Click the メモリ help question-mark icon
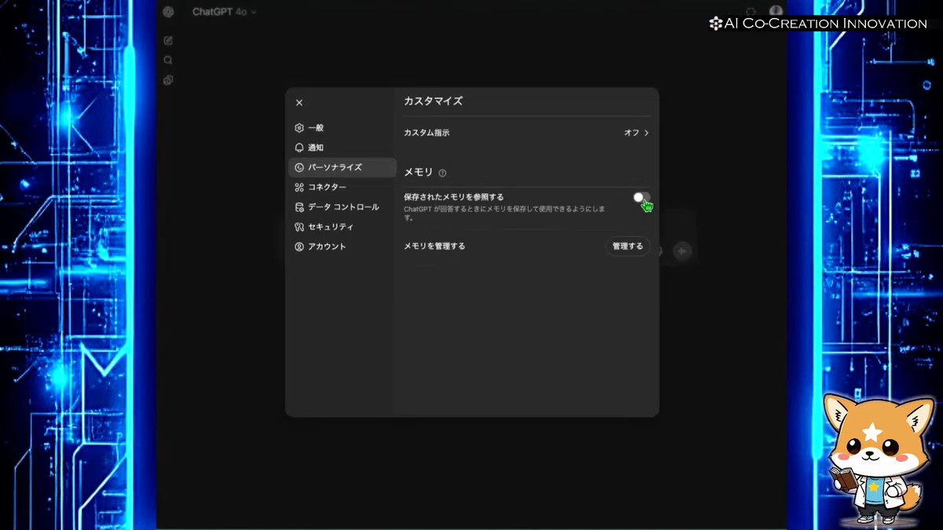Image resolution: width=943 pixels, height=530 pixels. point(442,173)
